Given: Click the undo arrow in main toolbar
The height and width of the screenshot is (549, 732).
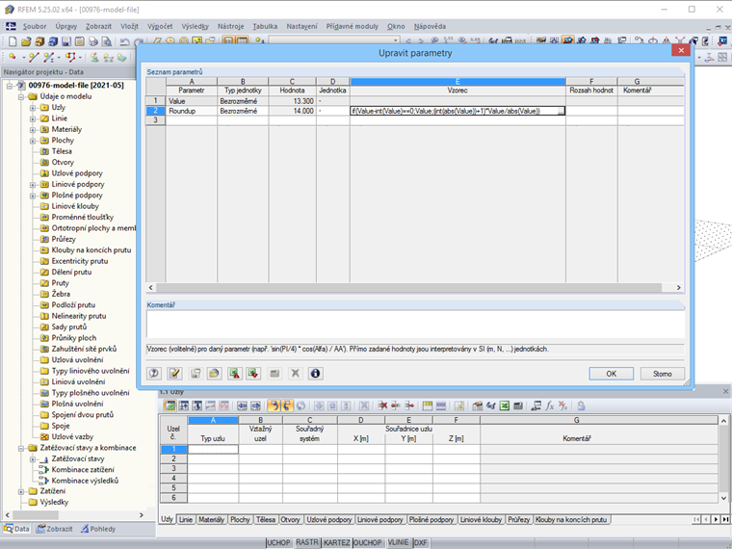Looking at the screenshot, I should pyautogui.click(x=124, y=41).
